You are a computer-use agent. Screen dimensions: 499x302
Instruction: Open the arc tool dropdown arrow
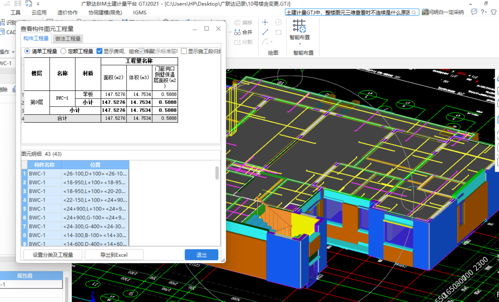click(271, 42)
